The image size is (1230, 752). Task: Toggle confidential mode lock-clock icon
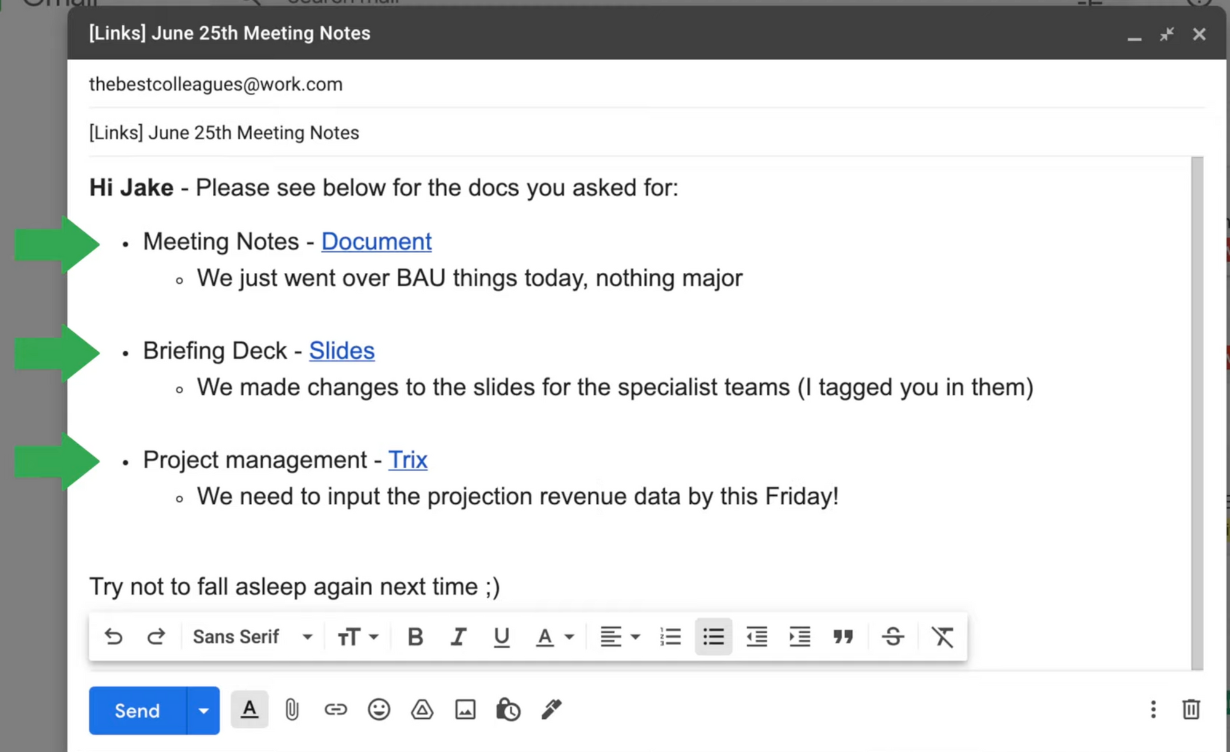[x=508, y=710]
